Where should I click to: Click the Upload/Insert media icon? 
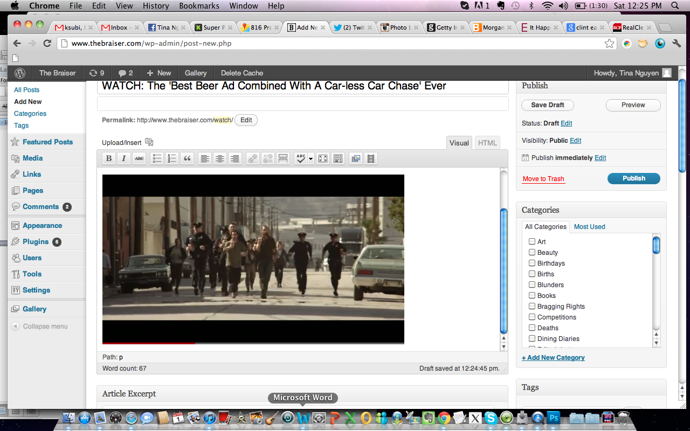pos(149,142)
